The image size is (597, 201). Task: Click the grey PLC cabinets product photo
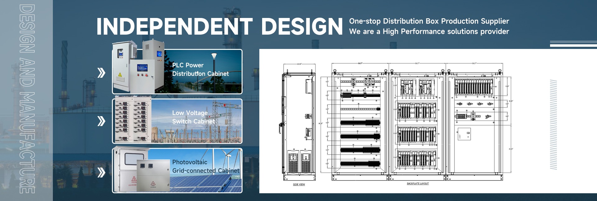tap(138, 66)
